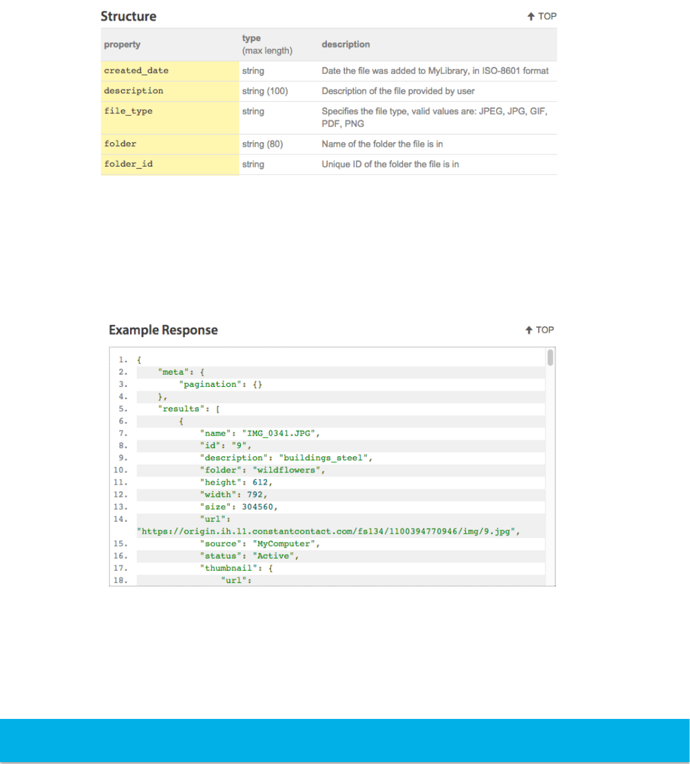Click code line with "pagination": {}
Screen dimensions: 690x764
tap(220, 384)
